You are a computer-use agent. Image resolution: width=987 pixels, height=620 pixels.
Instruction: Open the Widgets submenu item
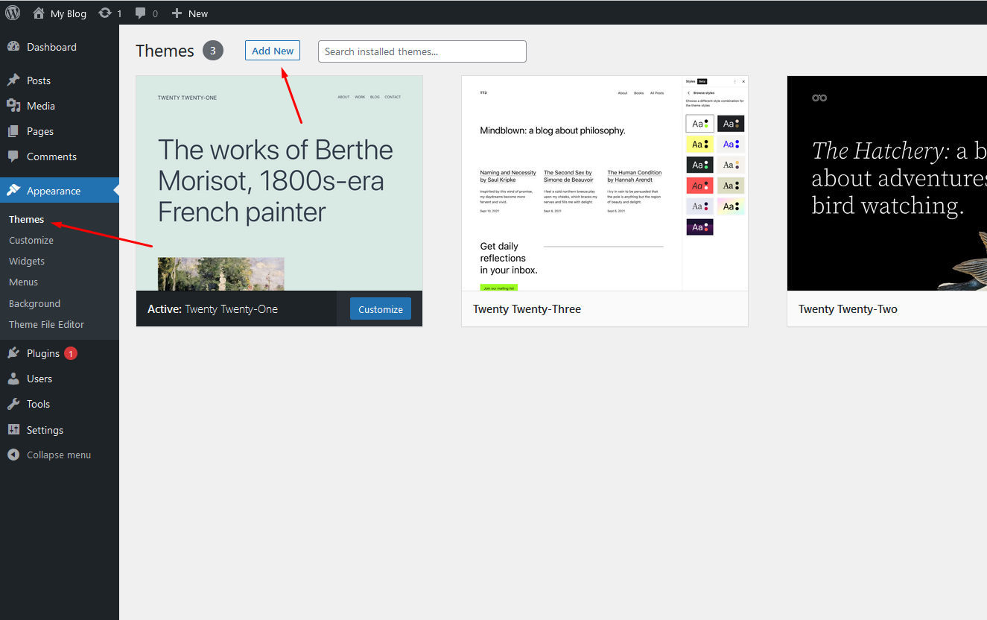coord(27,261)
